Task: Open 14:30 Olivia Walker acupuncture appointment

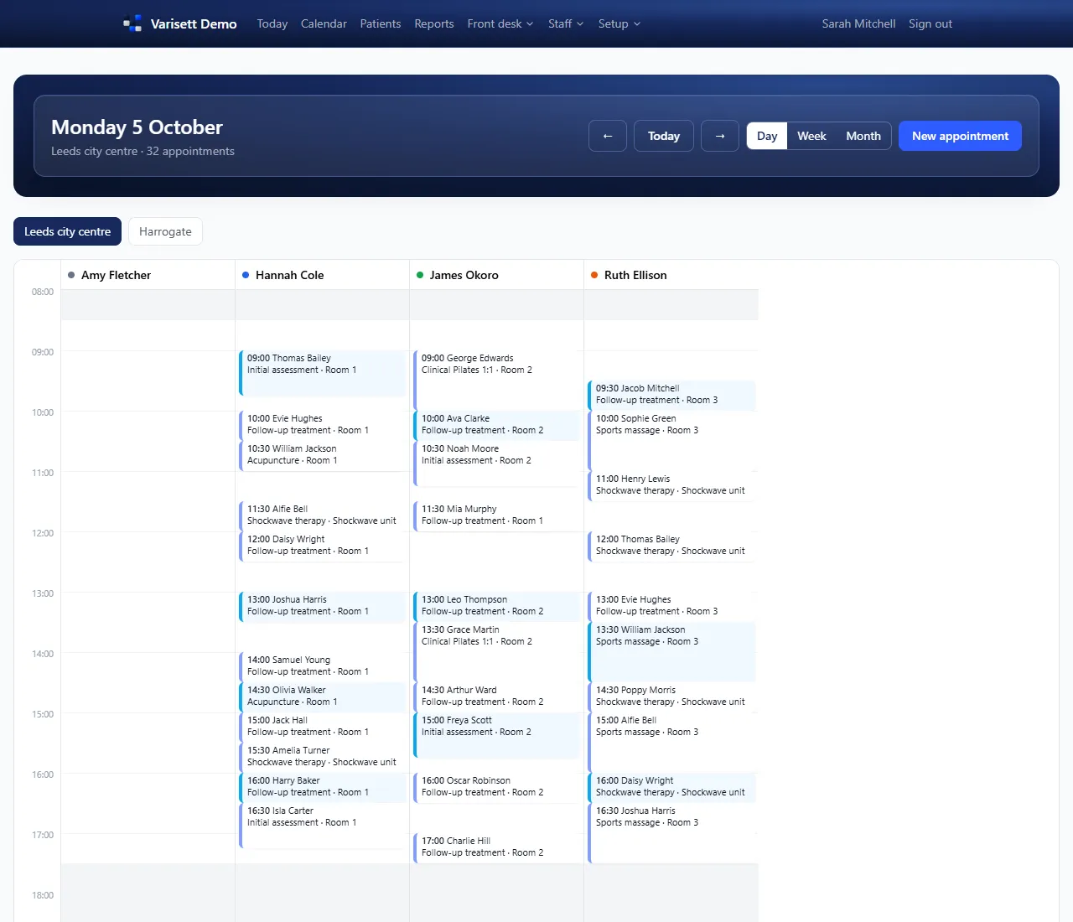Action: [323, 697]
